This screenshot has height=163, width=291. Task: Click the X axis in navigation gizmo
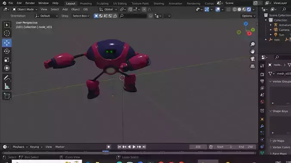tap(249, 33)
